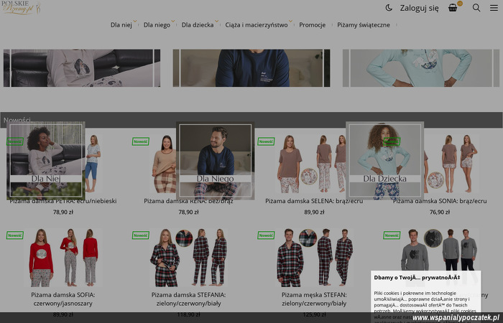Image resolution: width=503 pixels, height=323 pixels.
Task: Select the Dla Niej category tile
Action: pos(46,161)
